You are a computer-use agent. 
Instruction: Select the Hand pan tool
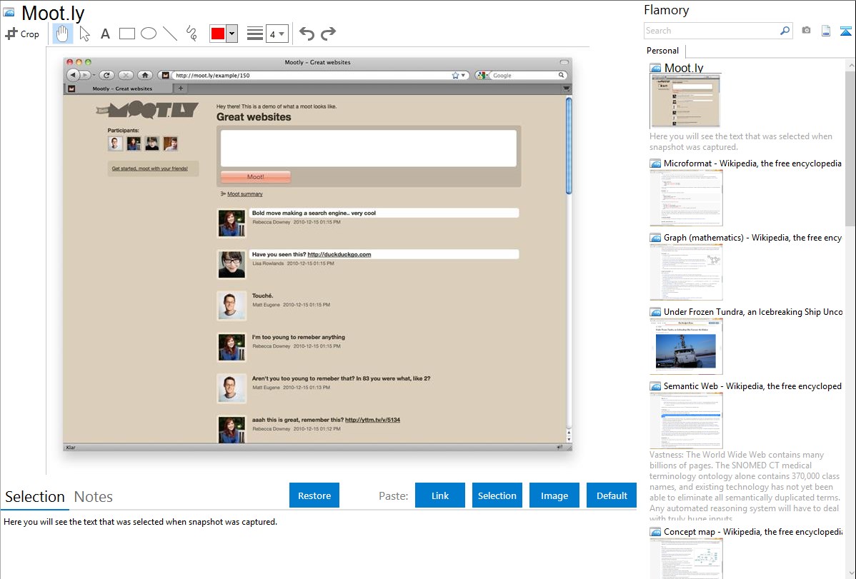[x=62, y=34]
